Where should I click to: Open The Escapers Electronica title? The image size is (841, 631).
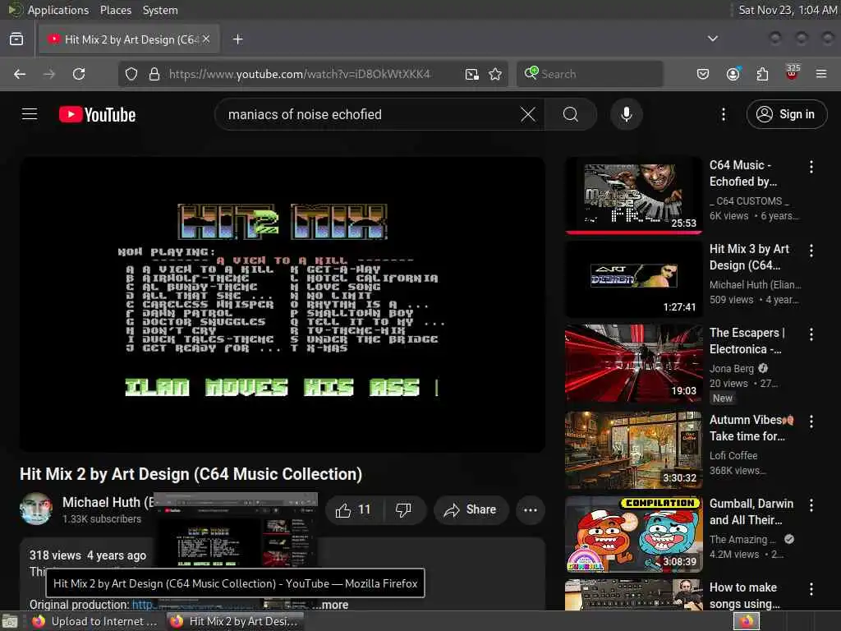coord(747,341)
